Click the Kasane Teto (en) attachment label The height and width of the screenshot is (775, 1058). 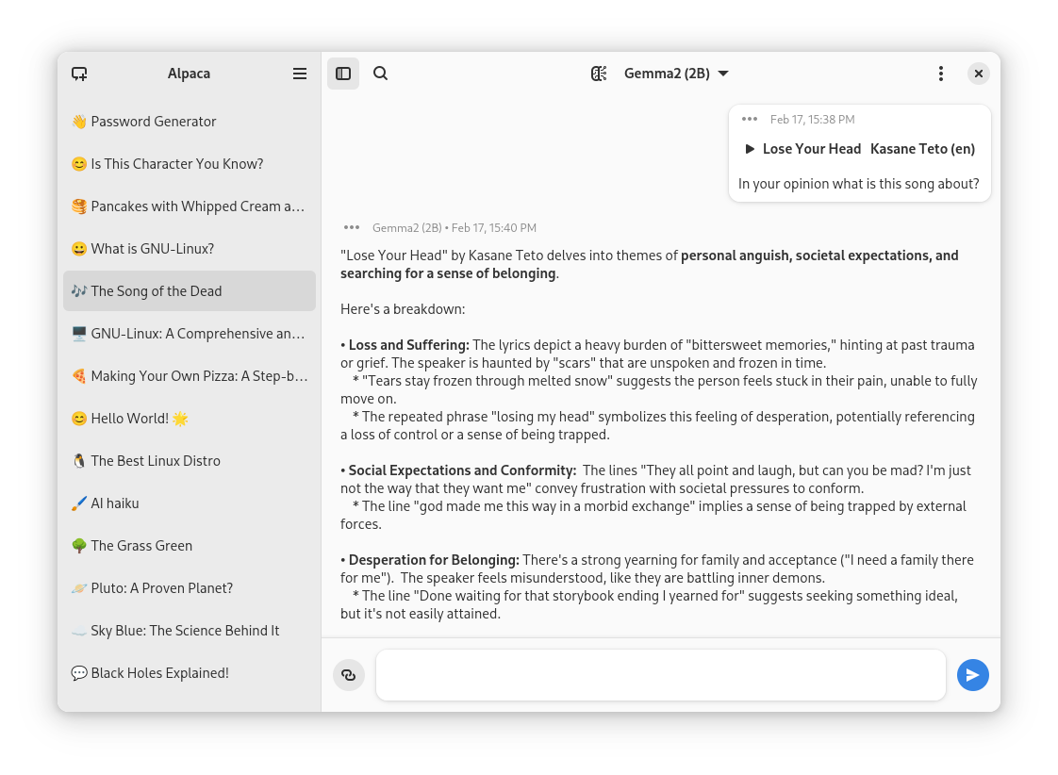pyautogui.click(x=922, y=149)
